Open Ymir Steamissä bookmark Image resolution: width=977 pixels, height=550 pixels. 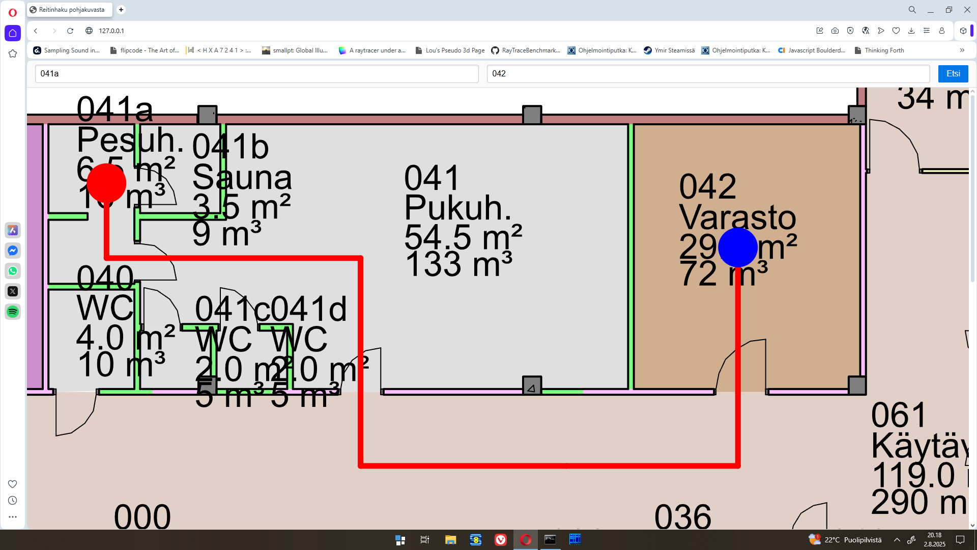[669, 50]
